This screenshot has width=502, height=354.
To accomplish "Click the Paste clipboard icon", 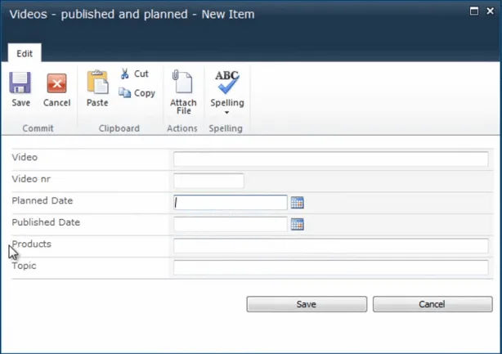I will [97, 83].
